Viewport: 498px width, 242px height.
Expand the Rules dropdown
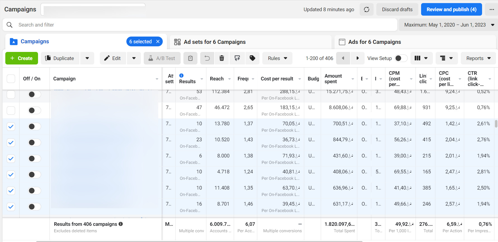click(x=277, y=58)
